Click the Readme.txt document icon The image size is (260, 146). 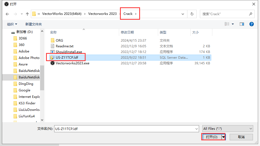click(x=53, y=46)
